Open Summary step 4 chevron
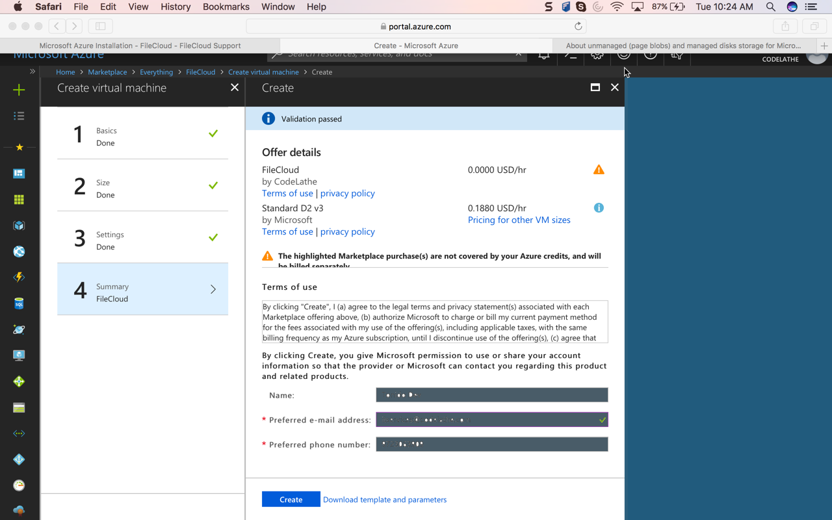Image resolution: width=832 pixels, height=520 pixels. pos(213,289)
